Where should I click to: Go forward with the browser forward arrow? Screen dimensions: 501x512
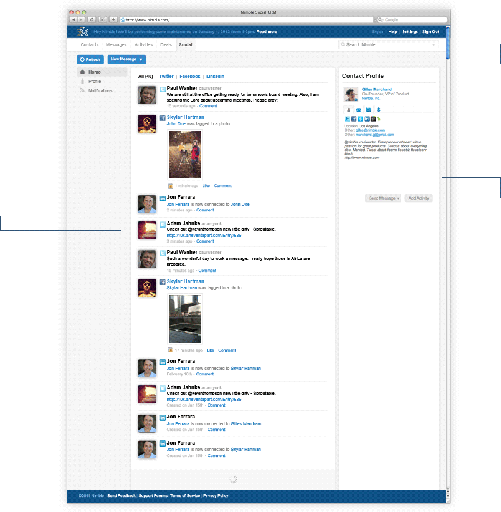pos(81,19)
